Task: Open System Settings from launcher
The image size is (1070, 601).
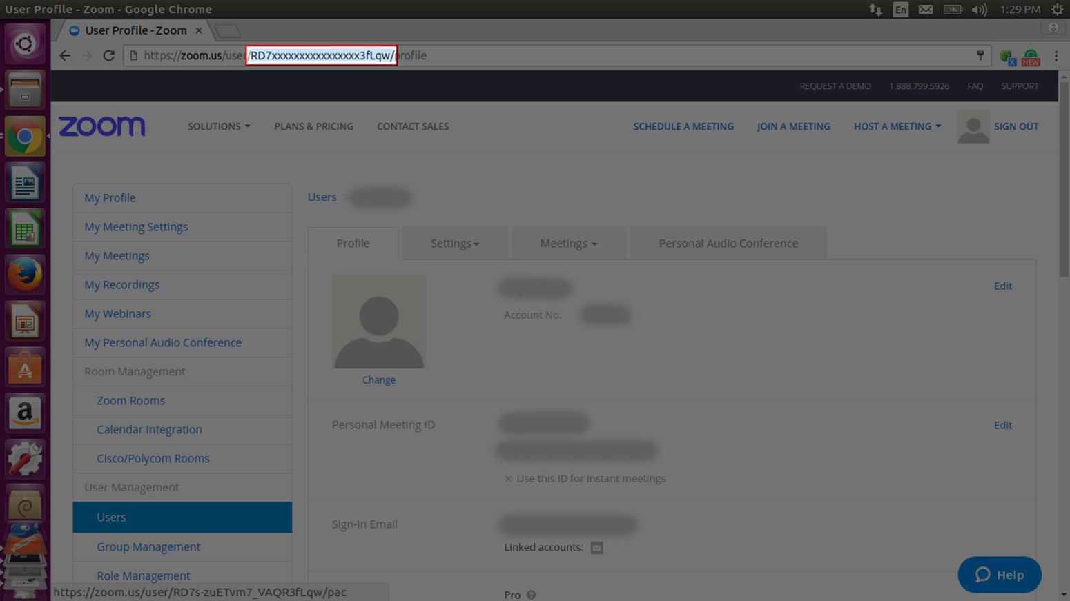Action: coord(25,459)
